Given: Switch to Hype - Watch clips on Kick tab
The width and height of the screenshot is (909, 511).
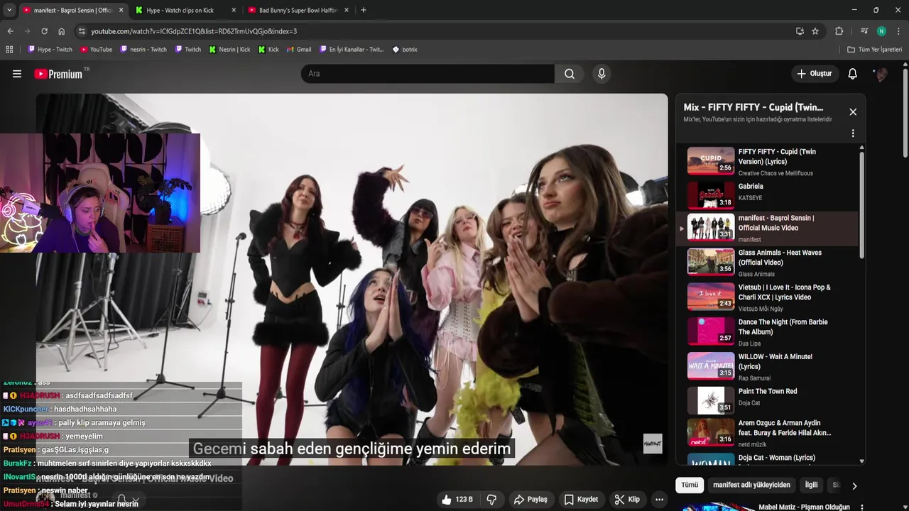Looking at the screenshot, I should tap(186, 10).
